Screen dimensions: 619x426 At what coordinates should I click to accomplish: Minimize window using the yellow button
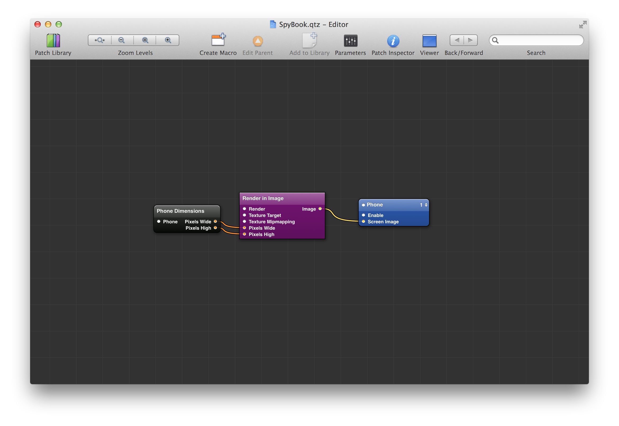click(x=48, y=25)
